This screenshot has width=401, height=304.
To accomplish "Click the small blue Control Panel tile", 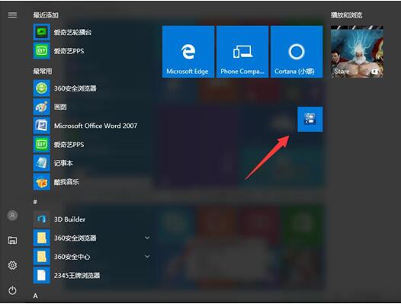I will click(310, 119).
